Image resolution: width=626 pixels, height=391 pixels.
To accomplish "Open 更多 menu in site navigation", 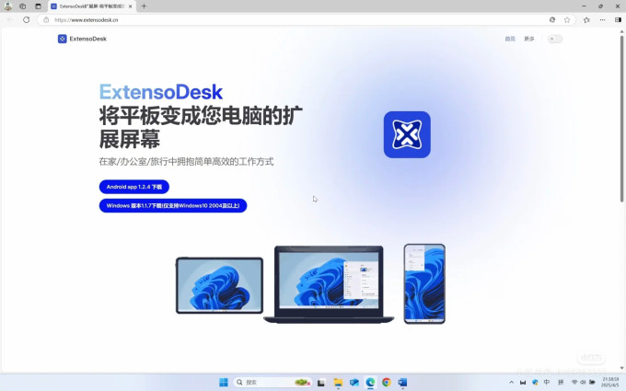I will tap(529, 39).
